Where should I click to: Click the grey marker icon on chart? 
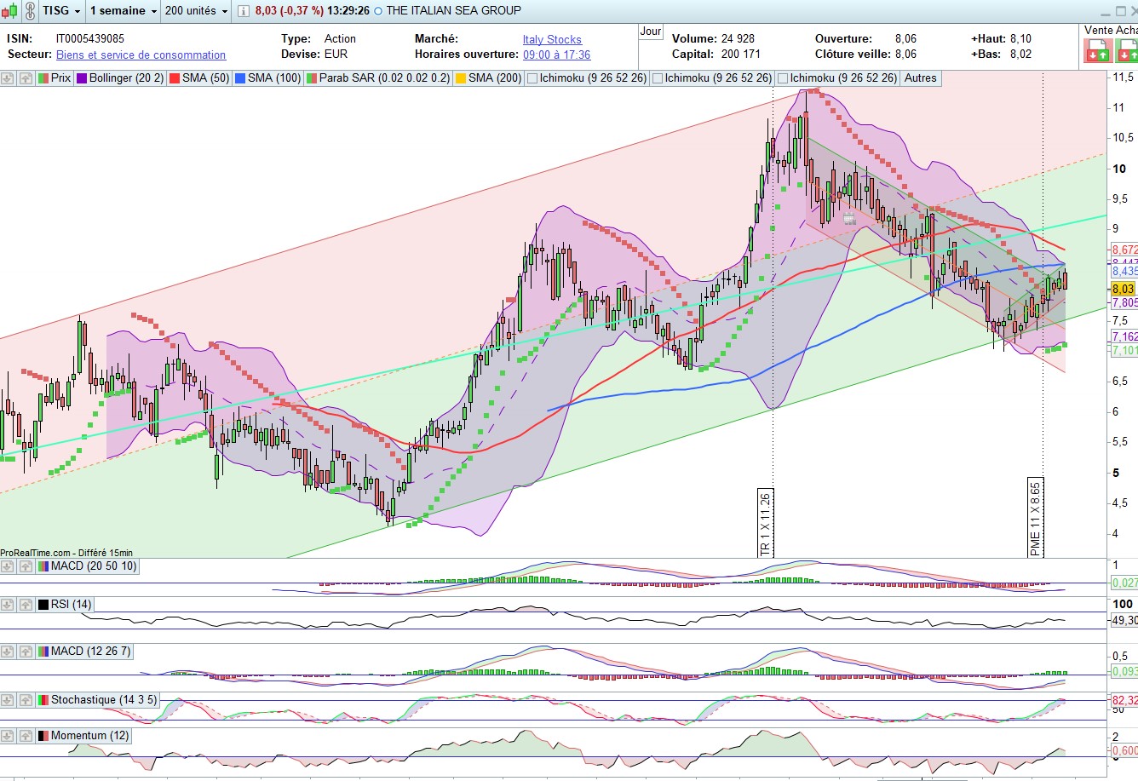(848, 220)
